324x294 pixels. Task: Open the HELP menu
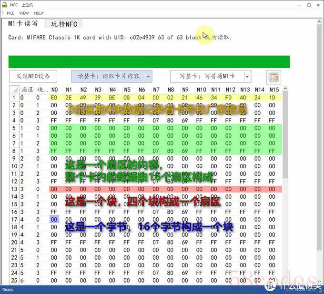39,13
